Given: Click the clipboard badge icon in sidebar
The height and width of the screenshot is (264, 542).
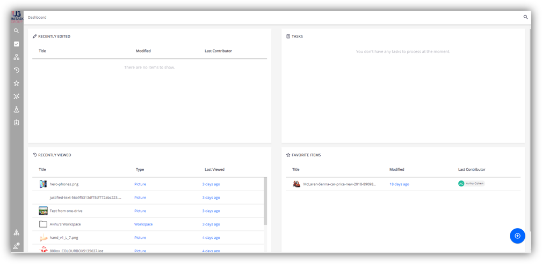Looking at the screenshot, I should pos(17,123).
